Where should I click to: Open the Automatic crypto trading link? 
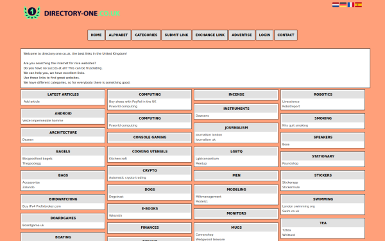(128, 177)
